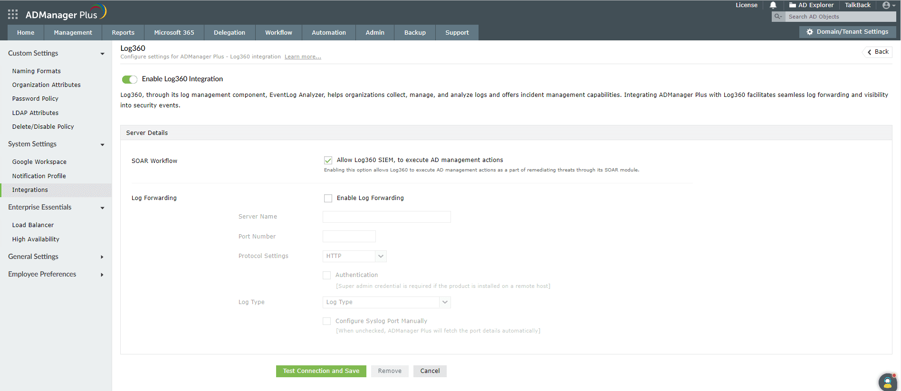Open the TalkBack link
Image resolution: width=901 pixels, height=391 pixels.
point(858,5)
